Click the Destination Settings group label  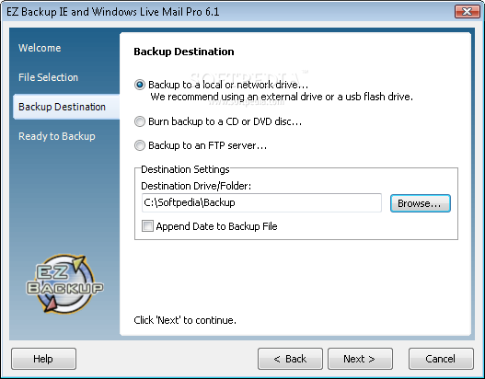pyautogui.click(x=185, y=169)
